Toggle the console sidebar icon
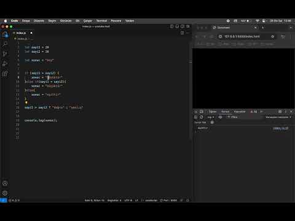Screen dimensions: 295x221 195,117
